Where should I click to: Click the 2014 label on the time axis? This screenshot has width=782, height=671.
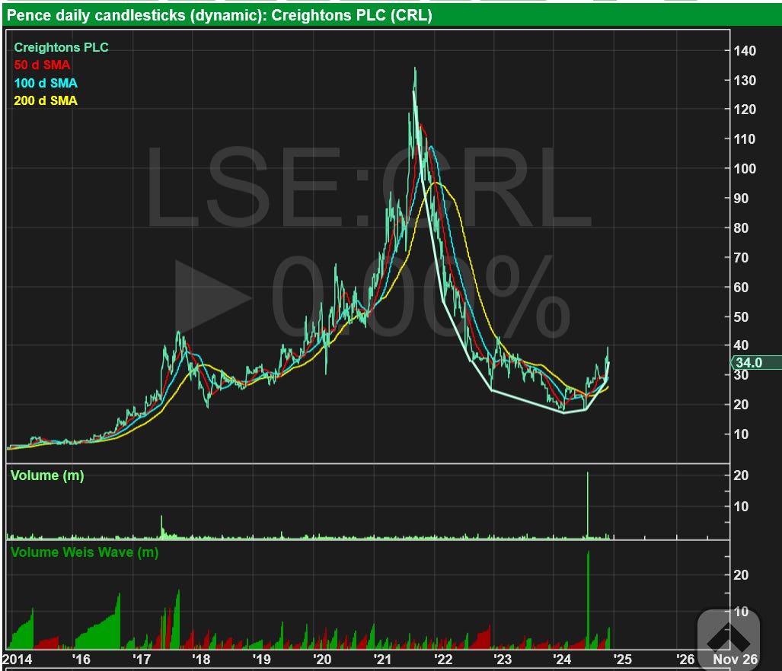click(x=17, y=659)
